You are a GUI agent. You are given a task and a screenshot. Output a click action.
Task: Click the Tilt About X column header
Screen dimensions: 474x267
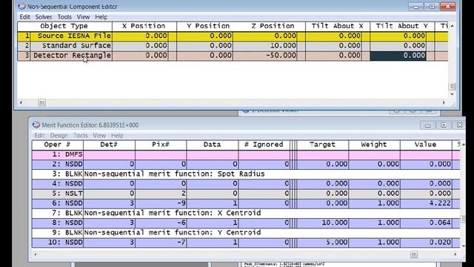338,26
